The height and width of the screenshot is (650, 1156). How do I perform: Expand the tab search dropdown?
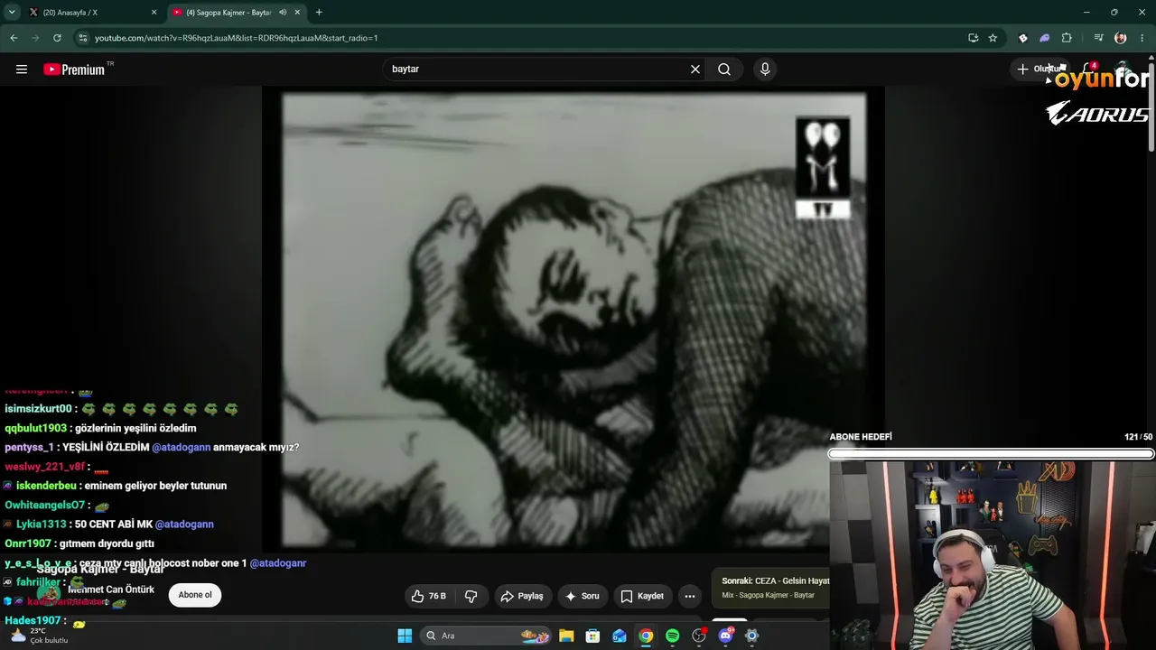click(12, 13)
